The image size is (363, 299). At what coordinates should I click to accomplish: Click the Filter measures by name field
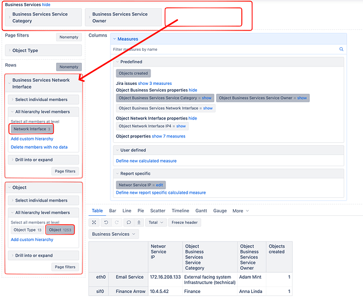pos(226,50)
